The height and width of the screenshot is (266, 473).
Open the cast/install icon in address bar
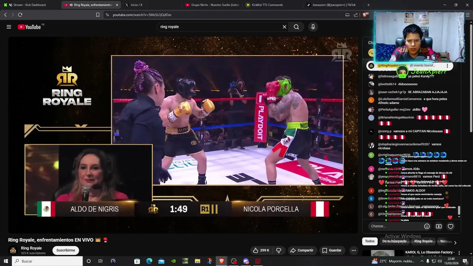point(347,15)
